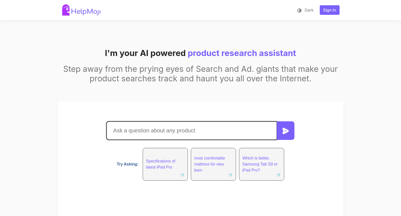Click the HelpMoji brand name text
This screenshot has width=401, height=216.
click(86, 11)
